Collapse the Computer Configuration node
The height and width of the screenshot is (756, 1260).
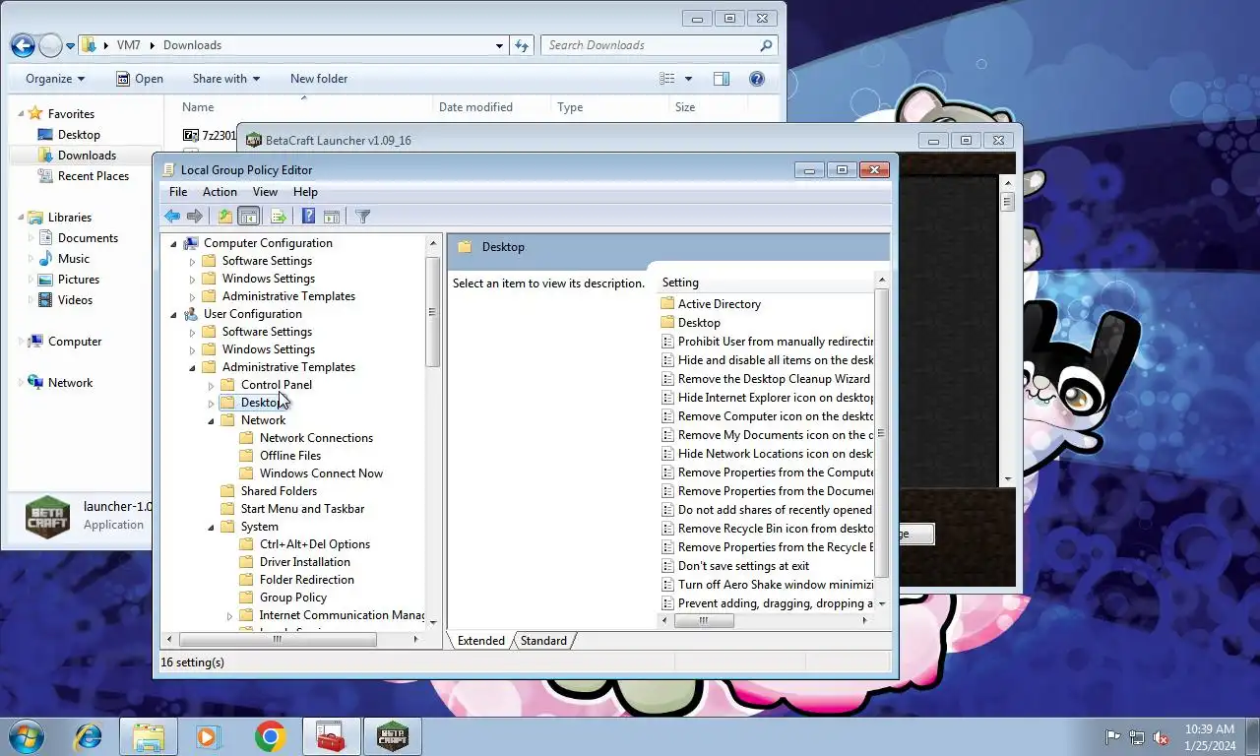[174, 243]
